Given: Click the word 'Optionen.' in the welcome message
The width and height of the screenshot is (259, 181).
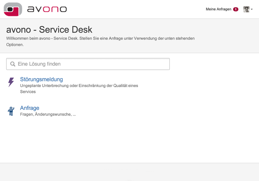Looking at the screenshot, I should pos(15,45).
